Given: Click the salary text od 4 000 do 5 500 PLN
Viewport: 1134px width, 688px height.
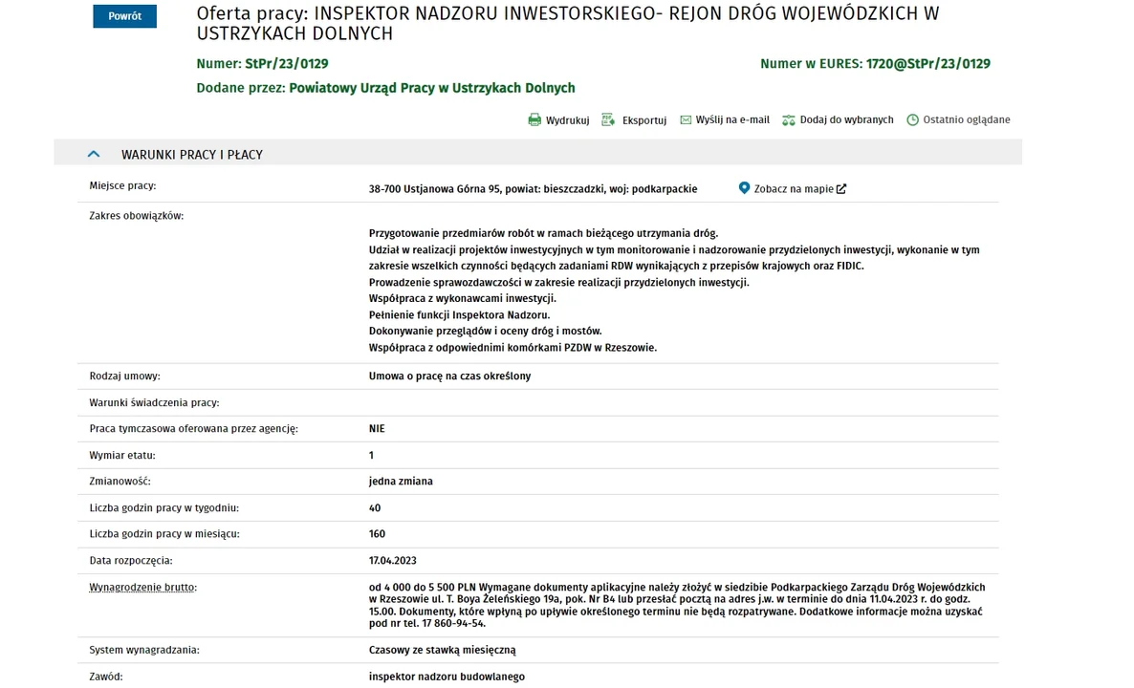Looking at the screenshot, I should 423,587.
